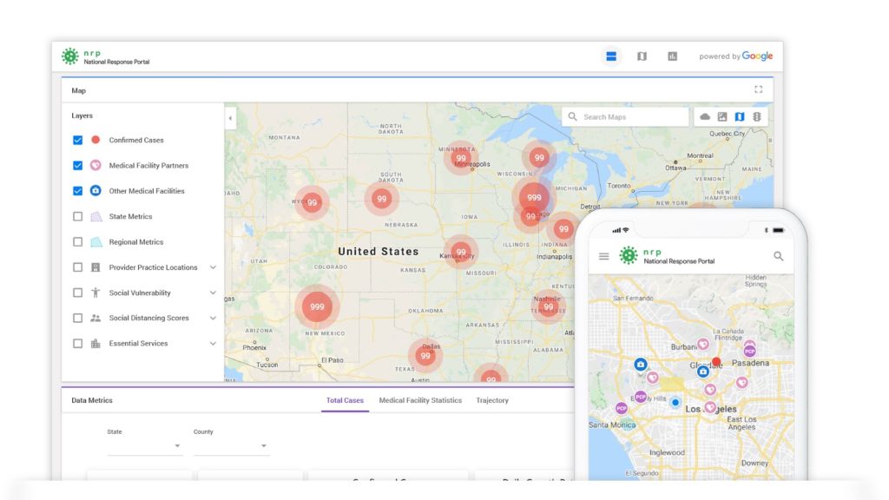Click the State Metrics layer icon
889x500 pixels.
[95, 216]
